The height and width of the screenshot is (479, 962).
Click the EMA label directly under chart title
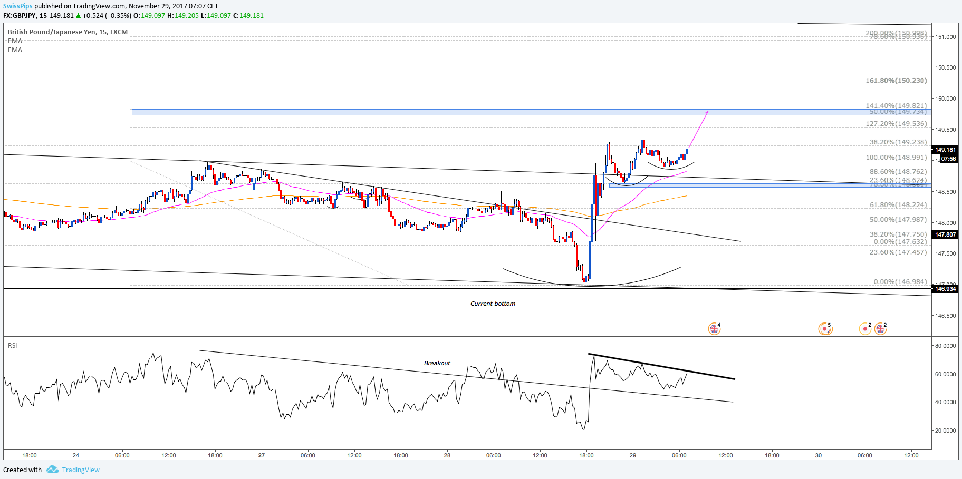click(x=15, y=41)
